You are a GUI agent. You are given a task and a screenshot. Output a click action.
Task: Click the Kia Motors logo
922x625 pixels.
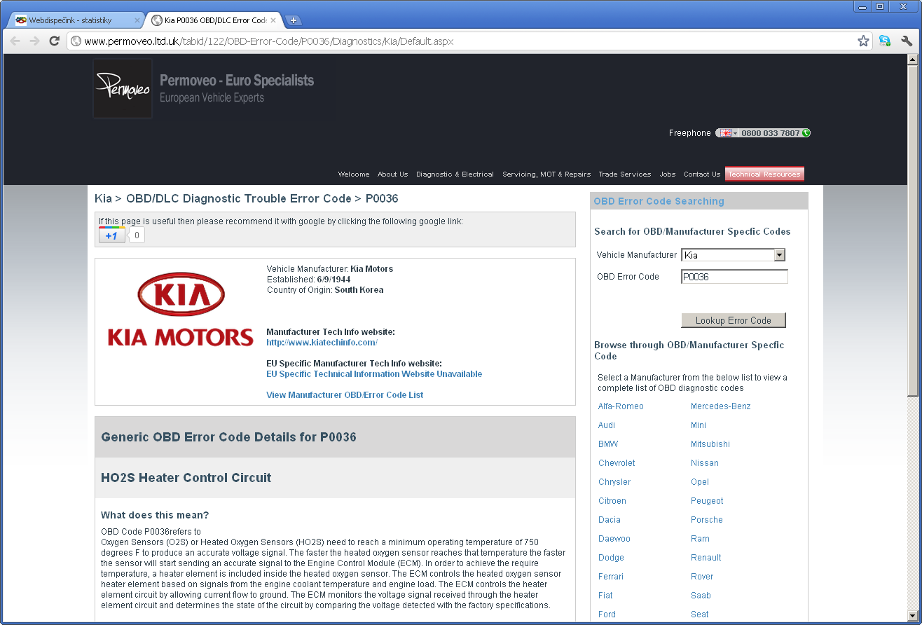pos(181,309)
